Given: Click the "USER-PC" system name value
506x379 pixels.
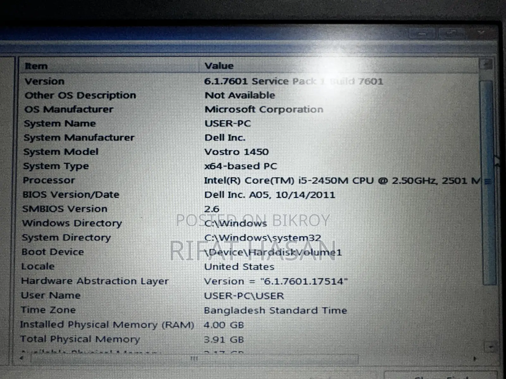Looking at the screenshot, I should coord(228,123).
